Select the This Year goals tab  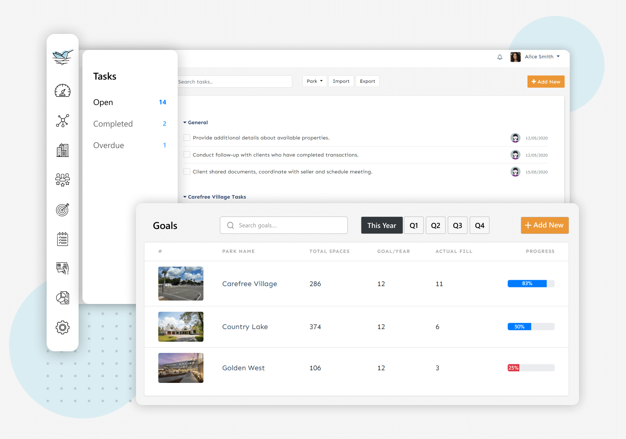380,225
